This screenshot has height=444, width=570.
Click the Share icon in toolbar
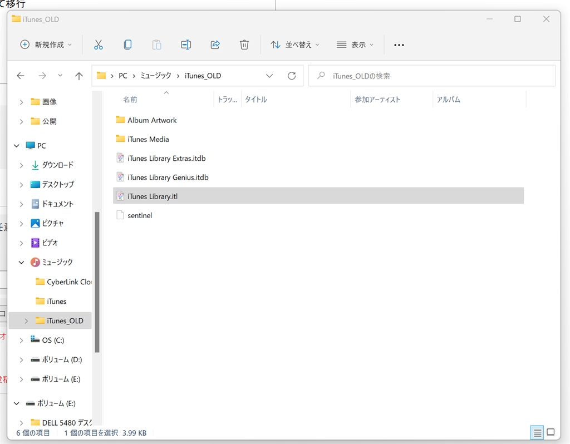click(215, 45)
